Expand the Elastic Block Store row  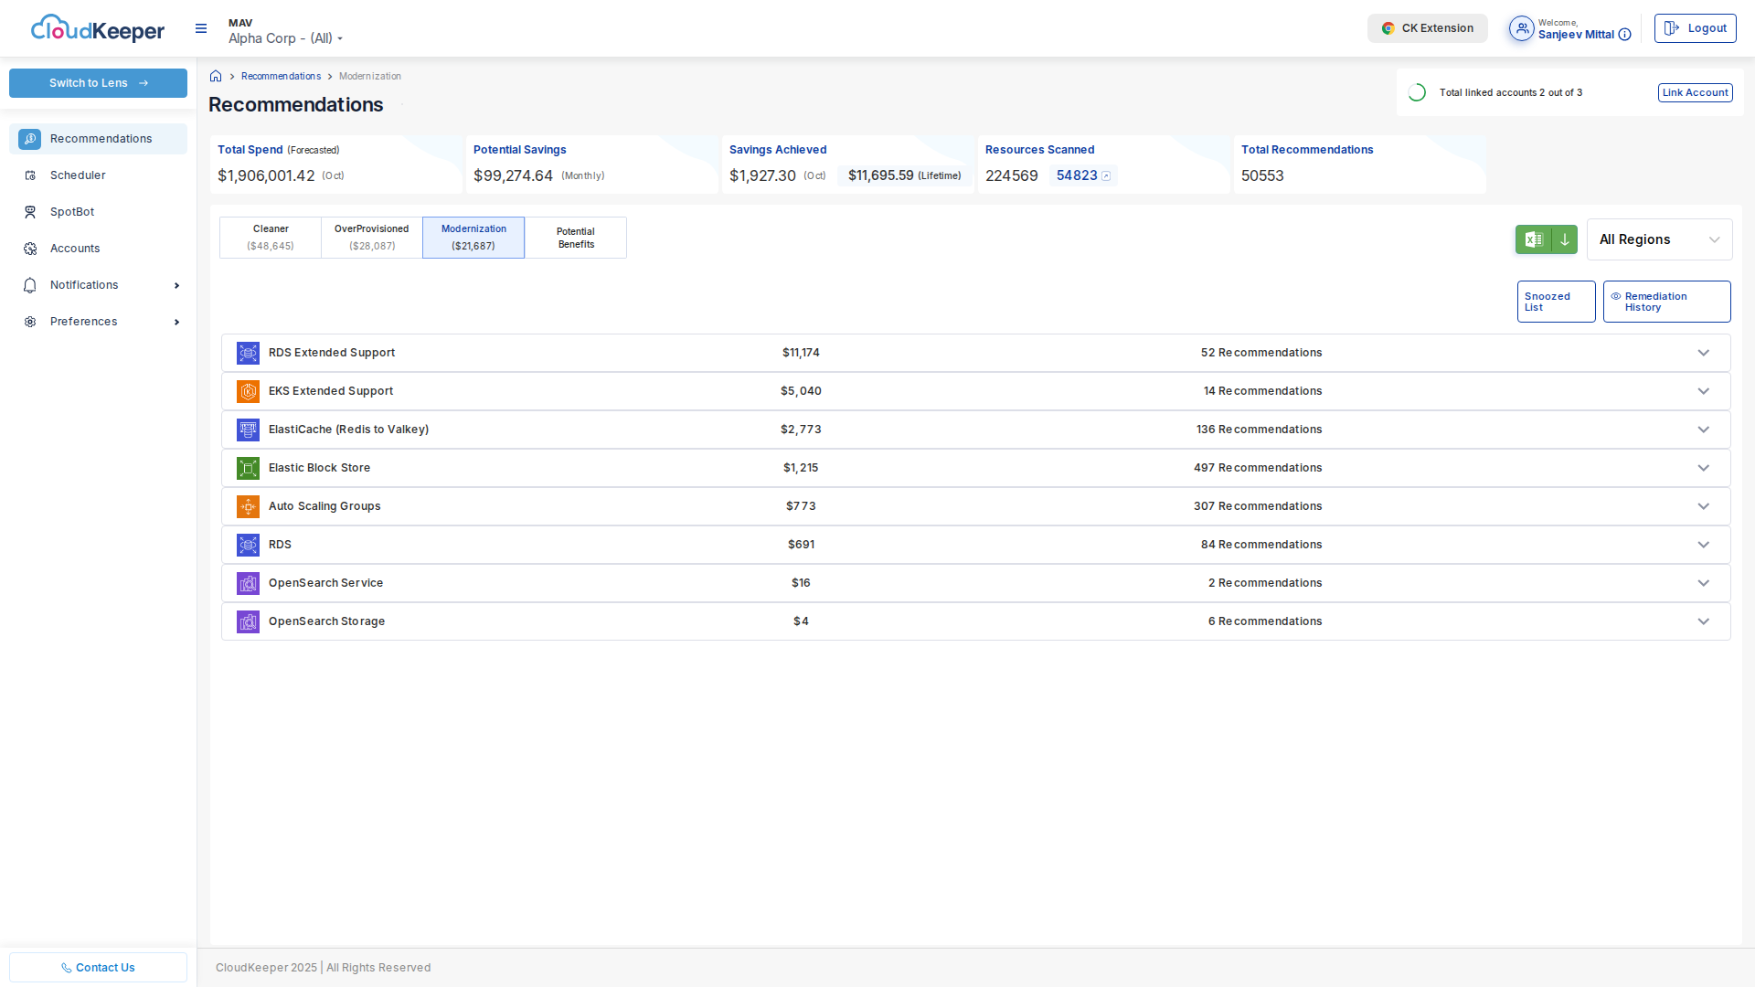click(x=1703, y=468)
